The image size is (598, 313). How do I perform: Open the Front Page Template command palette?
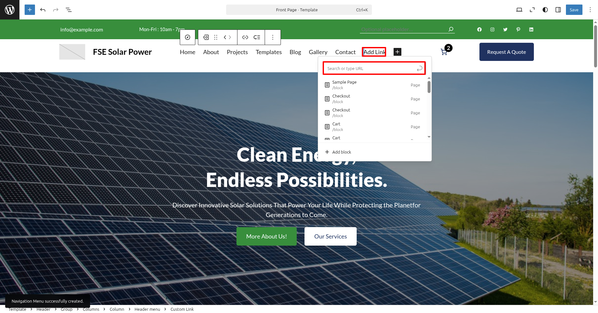click(299, 10)
